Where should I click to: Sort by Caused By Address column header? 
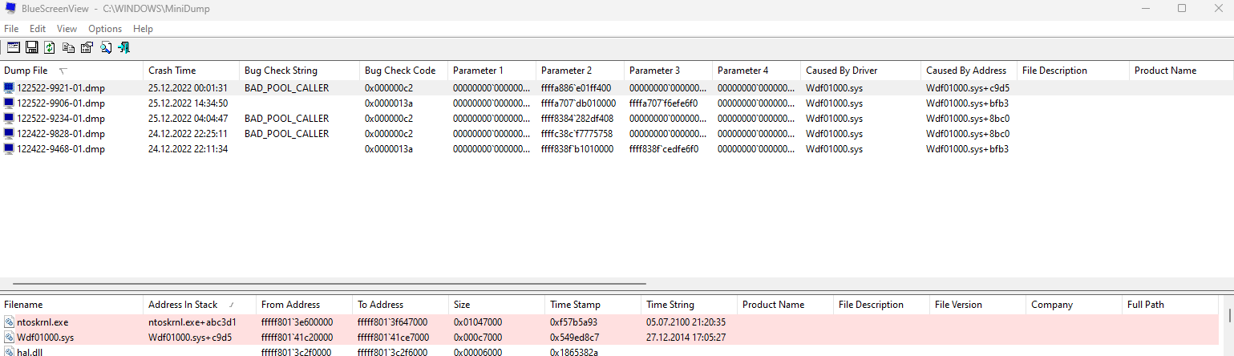(x=969, y=71)
